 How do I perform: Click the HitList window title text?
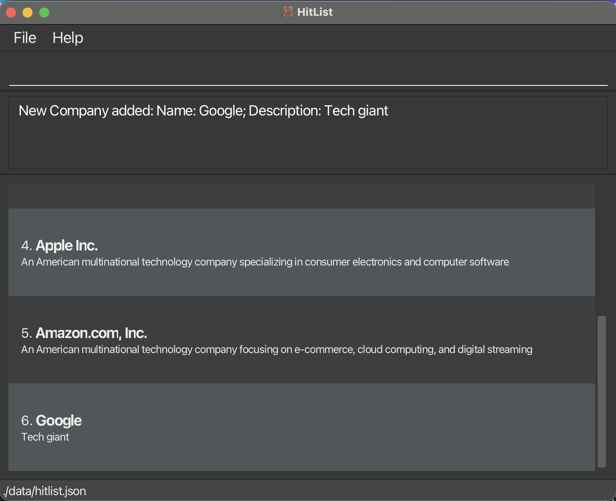click(314, 12)
